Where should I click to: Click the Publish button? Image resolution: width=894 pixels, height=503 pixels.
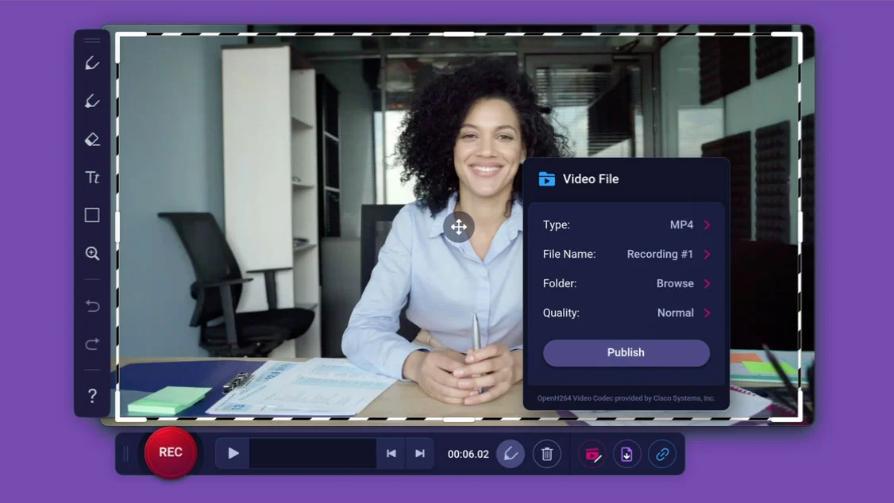click(x=626, y=352)
